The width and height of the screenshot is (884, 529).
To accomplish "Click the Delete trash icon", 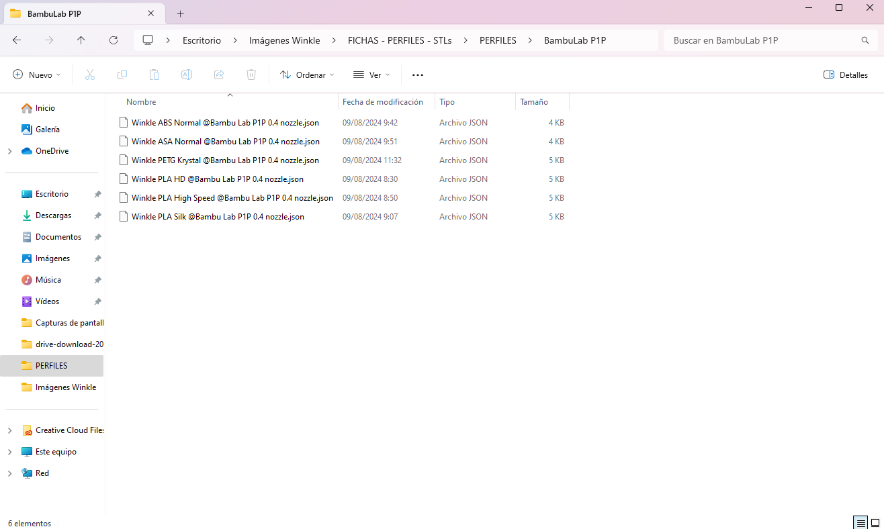I will click(x=251, y=75).
